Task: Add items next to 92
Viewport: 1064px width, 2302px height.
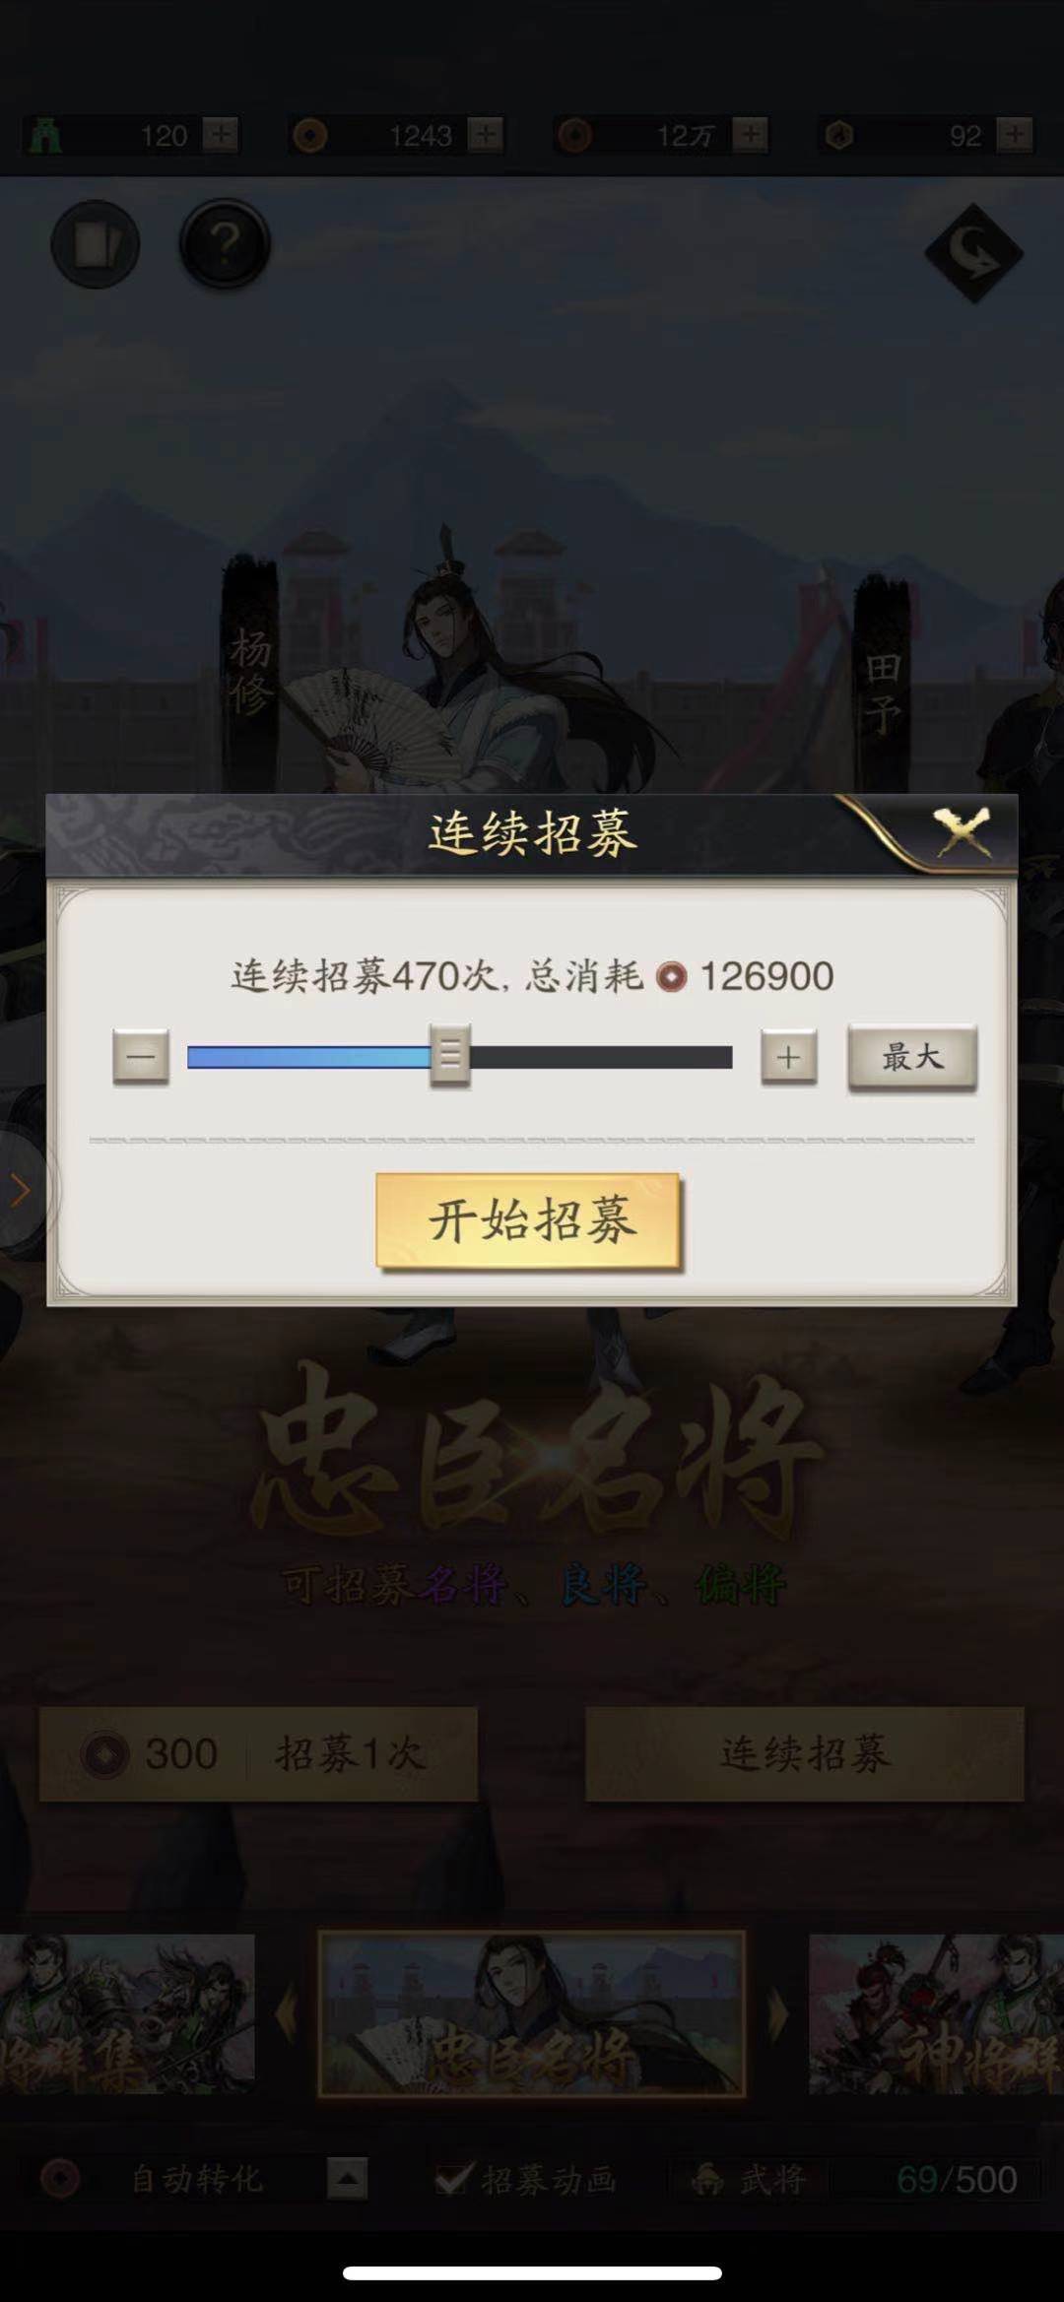Action: (x=1015, y=134)
